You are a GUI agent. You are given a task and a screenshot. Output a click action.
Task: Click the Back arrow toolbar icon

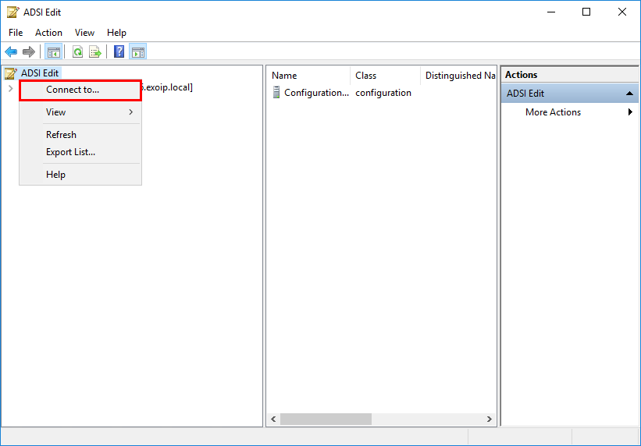tap(11, 52)
